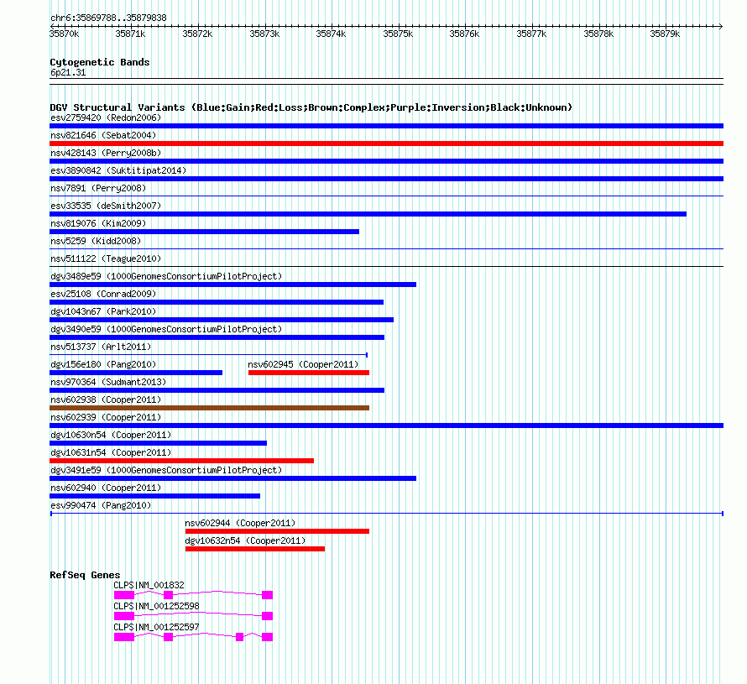The height and width of the screenshot is (684, 747).
Task: Click the nsv602945 (Cooper2011) red bar
Action: click(309, 373)
